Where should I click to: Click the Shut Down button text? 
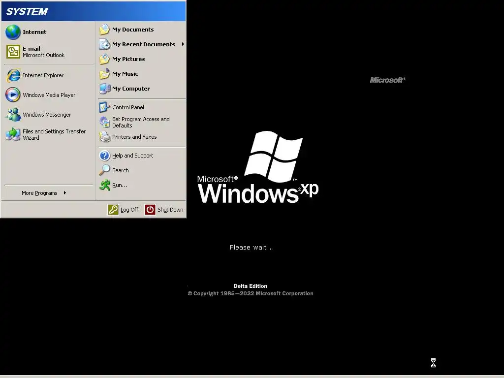[170, 210]
